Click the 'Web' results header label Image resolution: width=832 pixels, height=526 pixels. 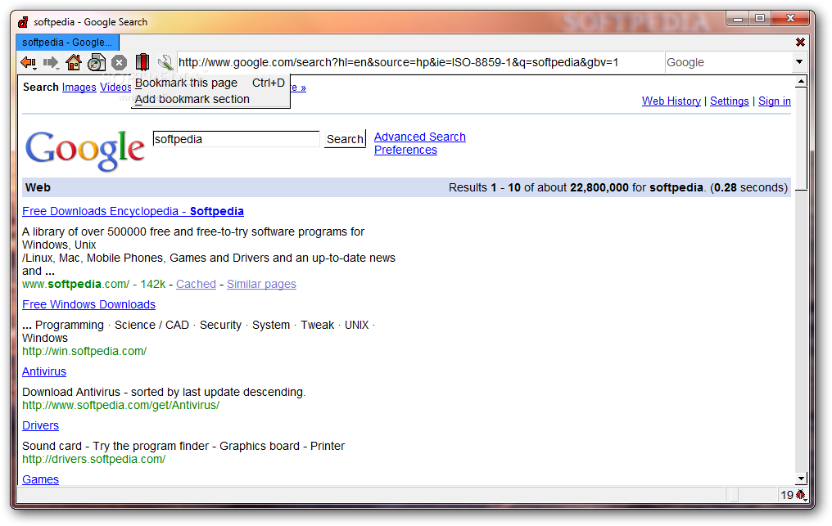pos(38,187)
